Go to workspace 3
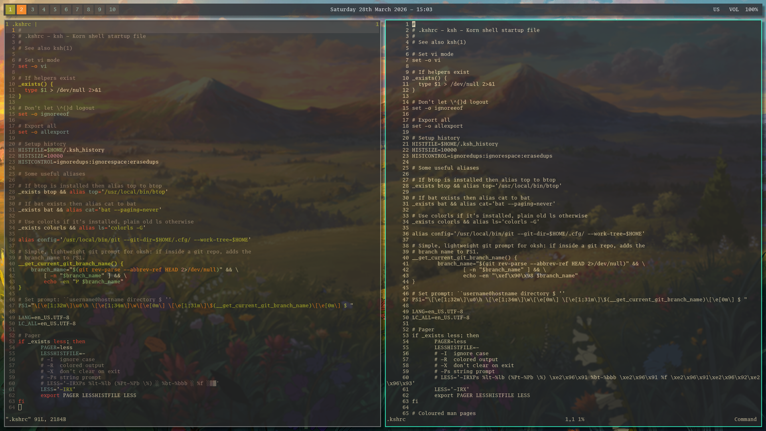 pyautogui.click(x=33, y=9)
